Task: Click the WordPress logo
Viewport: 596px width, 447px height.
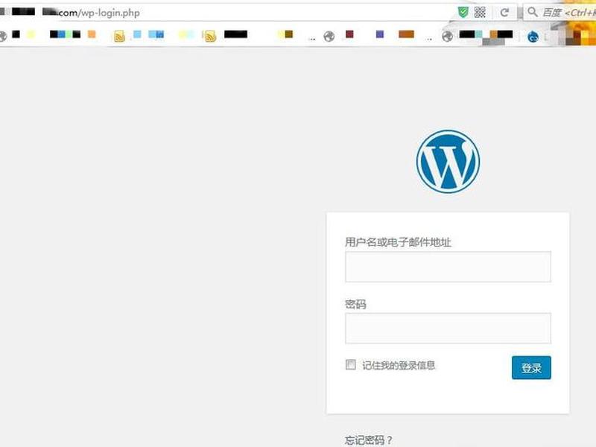Action: 448,162
